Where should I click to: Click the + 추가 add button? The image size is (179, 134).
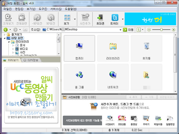point(133,97)
